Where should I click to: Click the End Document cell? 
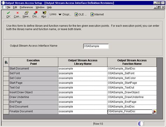point(34,107)
